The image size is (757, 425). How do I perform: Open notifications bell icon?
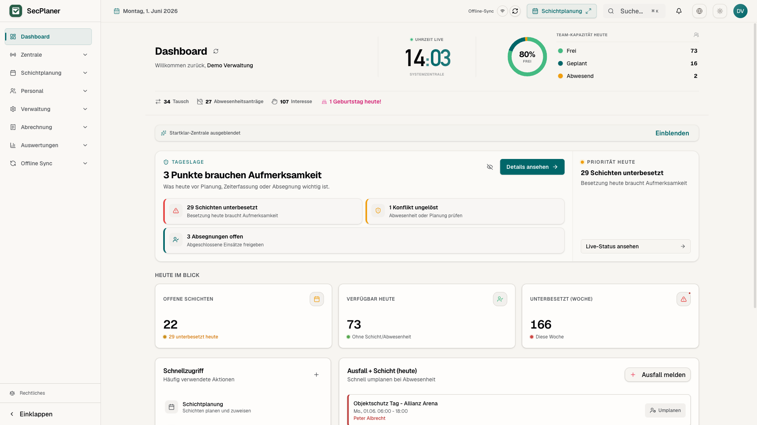point(679,11)
